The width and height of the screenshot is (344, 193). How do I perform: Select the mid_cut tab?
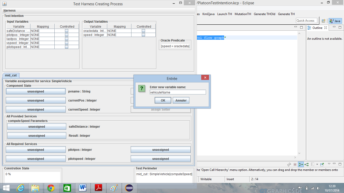pyautogui.click(x=11, y=75)
